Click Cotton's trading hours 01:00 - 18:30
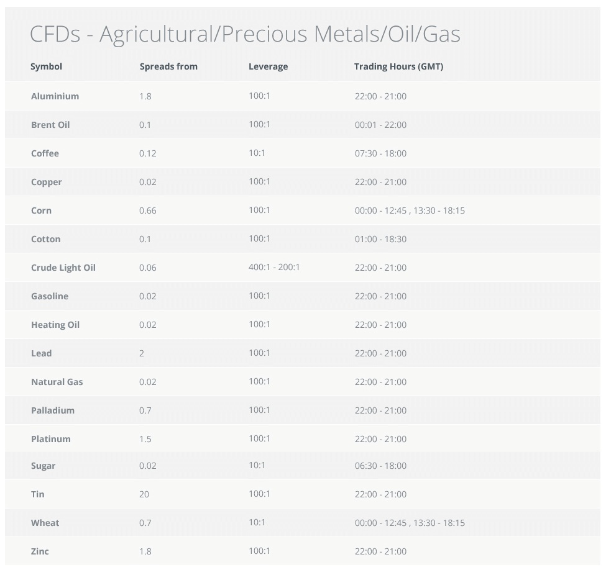The width and height of the screenshot is (606, 570). (380, 239)
